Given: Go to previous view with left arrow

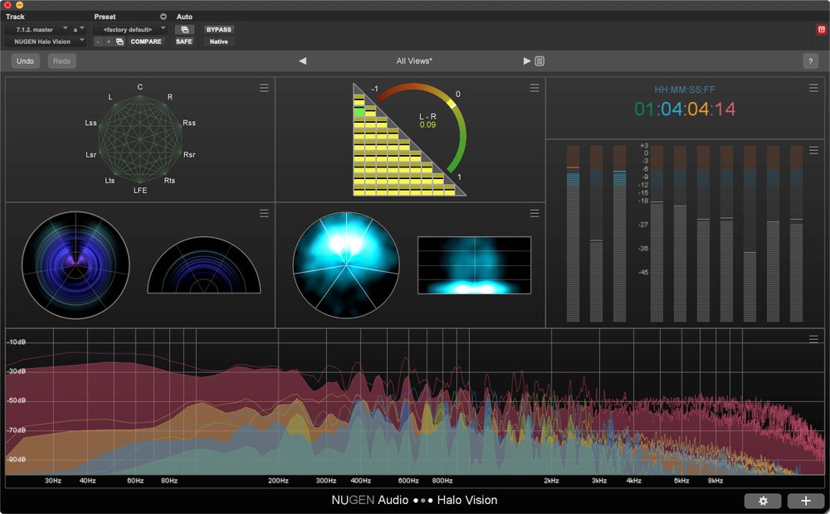Looking at the screenshot, I should [x=302, y=61].
